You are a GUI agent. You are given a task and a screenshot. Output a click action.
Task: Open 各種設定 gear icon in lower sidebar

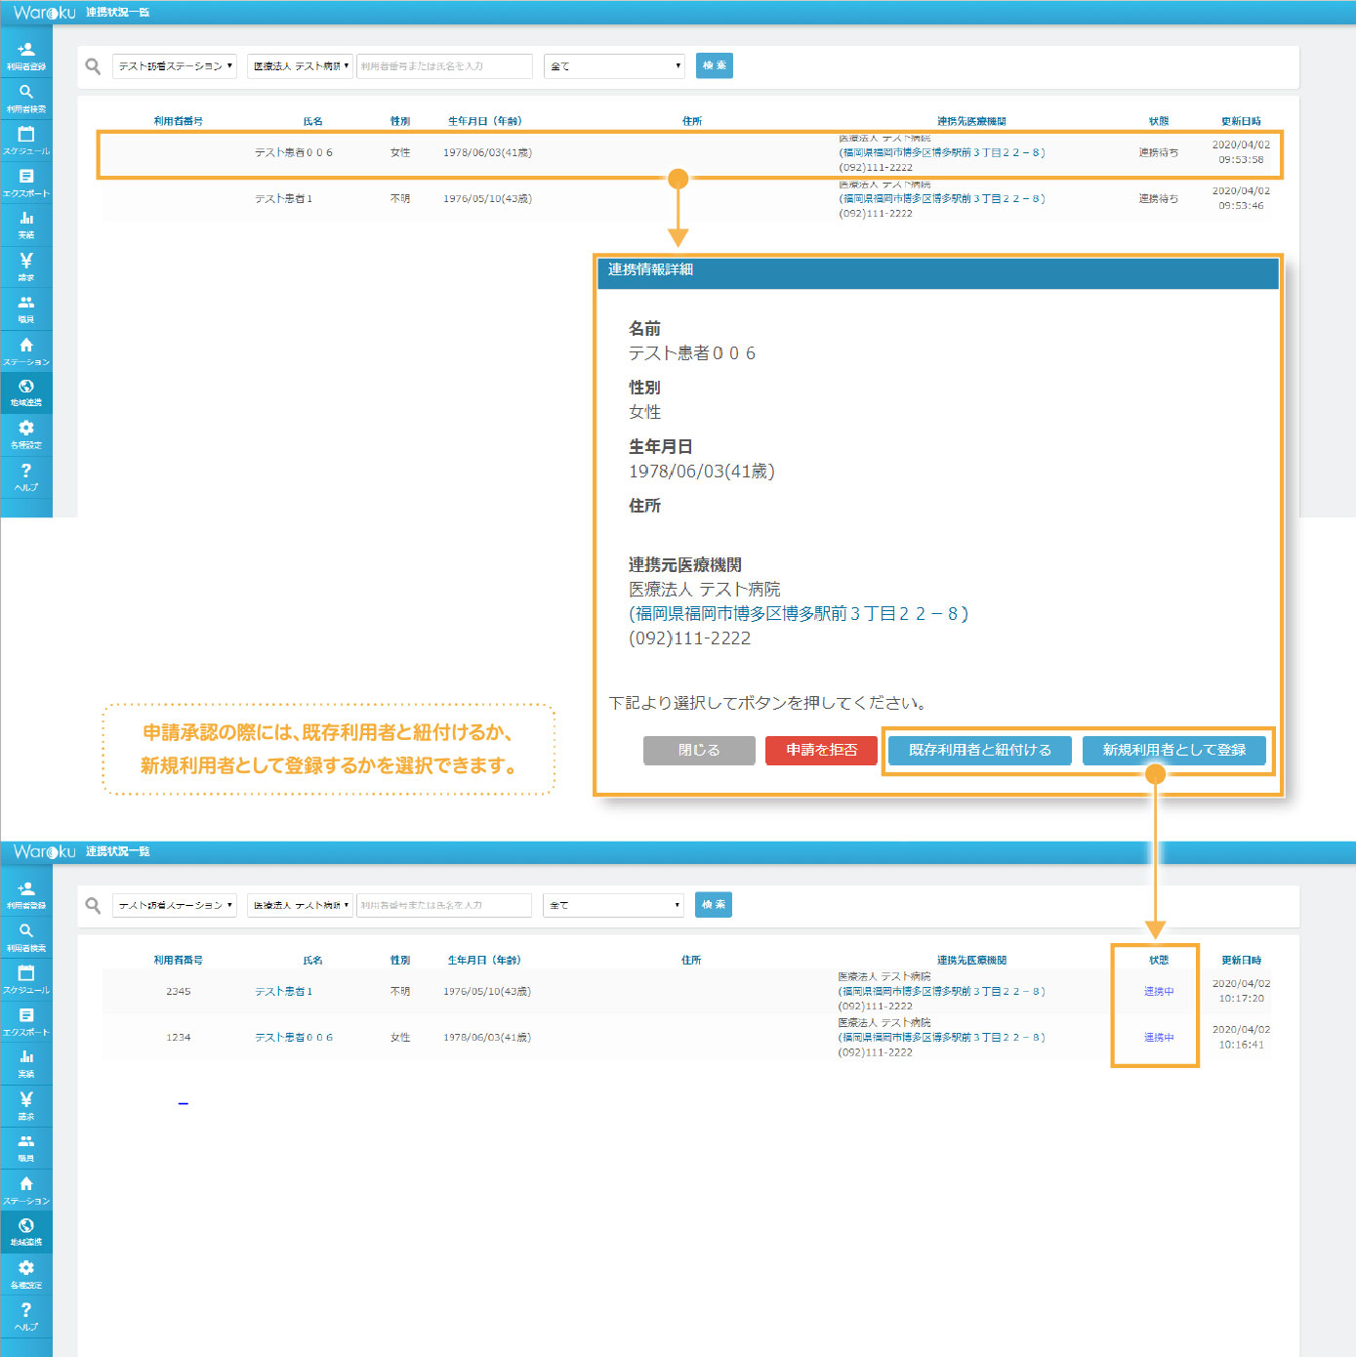click(x=26, y=1273)
